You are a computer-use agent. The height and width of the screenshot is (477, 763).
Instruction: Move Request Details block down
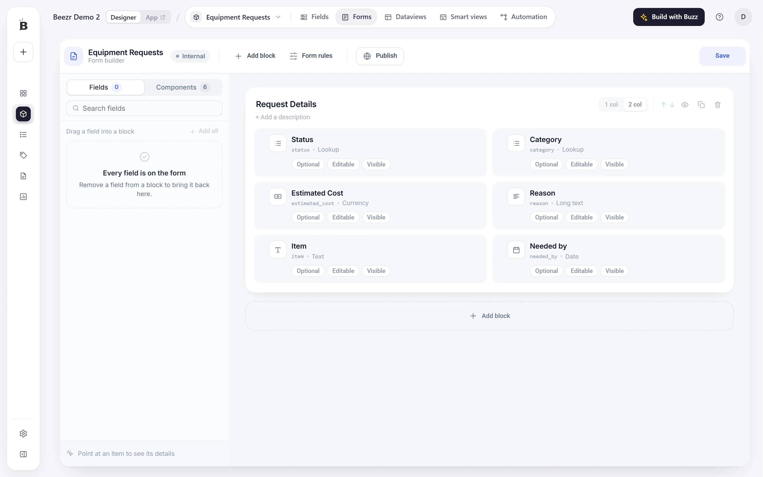[672, 105]
